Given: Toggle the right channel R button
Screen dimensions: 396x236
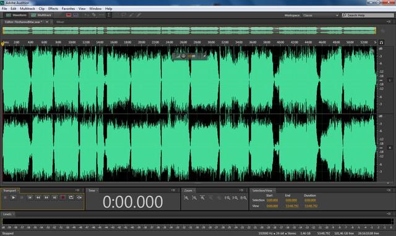Looking at the screenshot, I should pyautogui.click(x=390, y=148).
